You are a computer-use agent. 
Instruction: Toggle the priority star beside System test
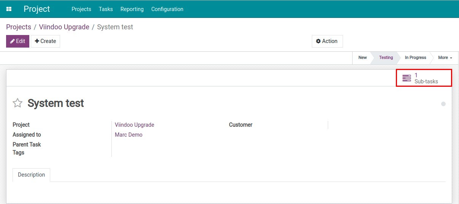coord(17,103)
